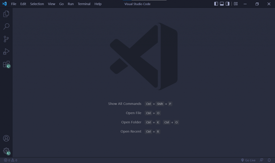Click the Show All Commands label
The image size is (275, 163).
(x=125, y=104)
